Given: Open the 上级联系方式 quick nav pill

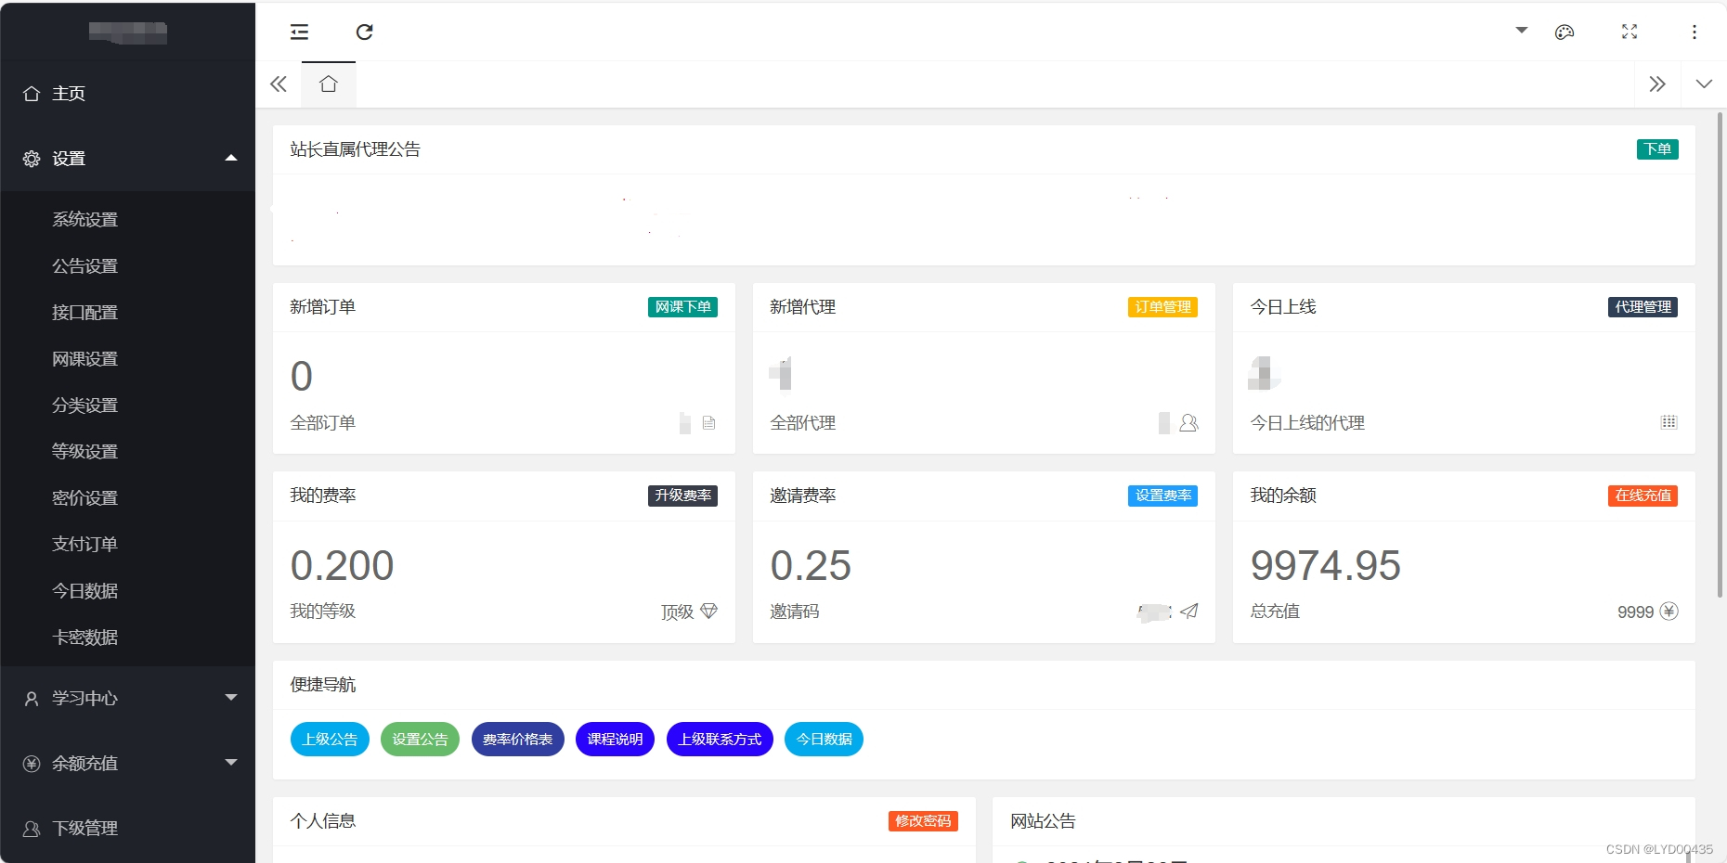Looking at the screenshot, I should click(x=720, y=740).
